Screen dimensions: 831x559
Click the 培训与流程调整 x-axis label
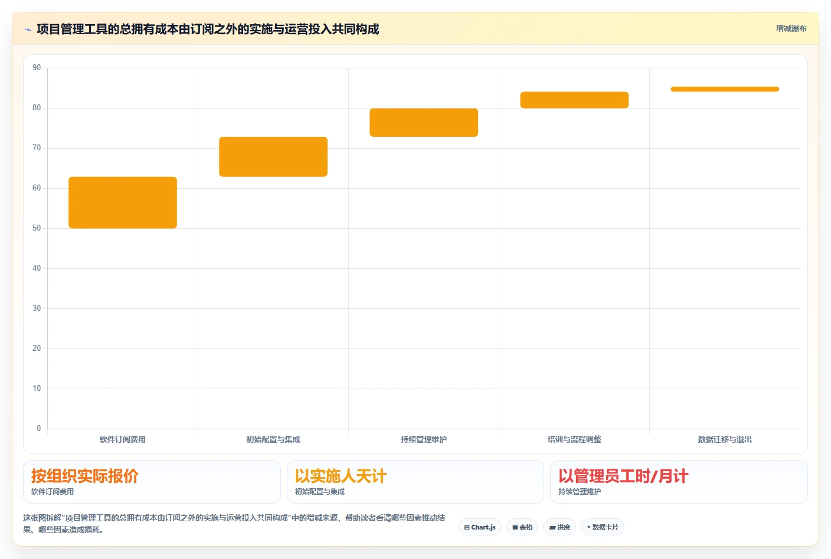coord(574,439)
